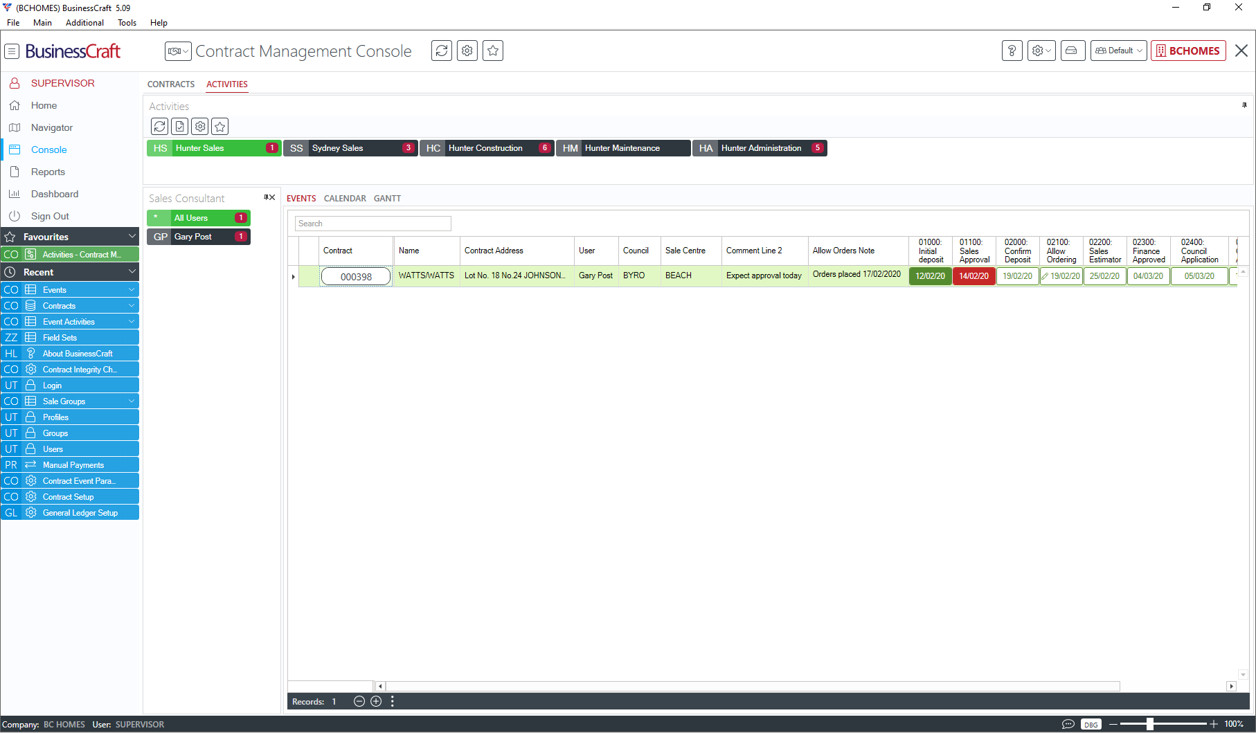
Task: Click into the Search field
Action: point(373,224)
